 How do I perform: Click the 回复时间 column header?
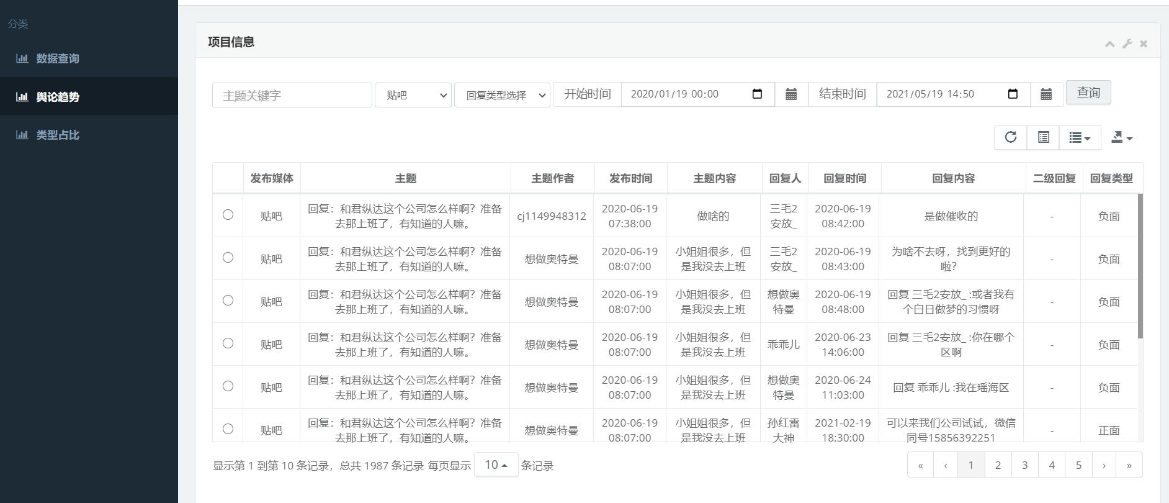tap(845, 178)
